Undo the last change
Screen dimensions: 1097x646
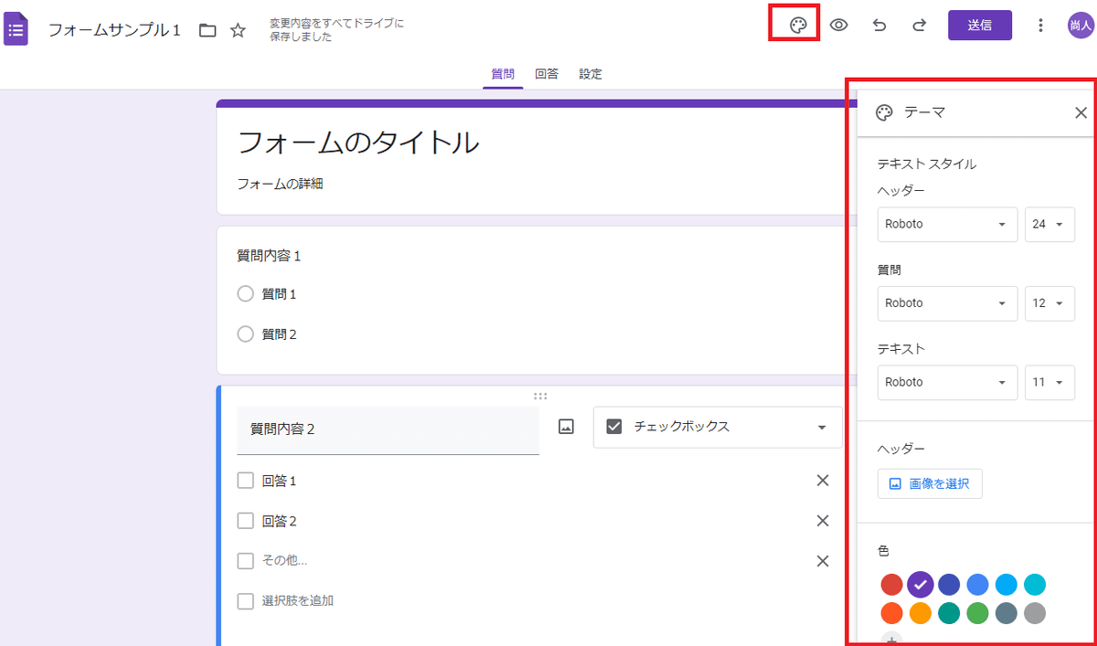point(879,26)
